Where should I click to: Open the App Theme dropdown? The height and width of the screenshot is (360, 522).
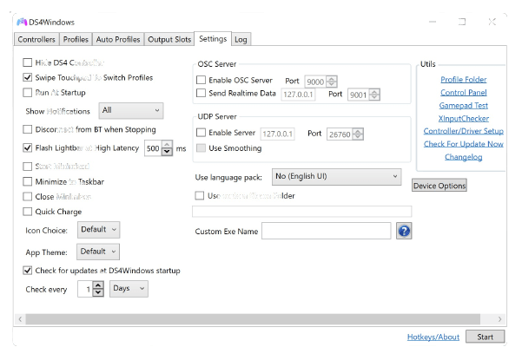pyautogui.click(x=98, y=252)
